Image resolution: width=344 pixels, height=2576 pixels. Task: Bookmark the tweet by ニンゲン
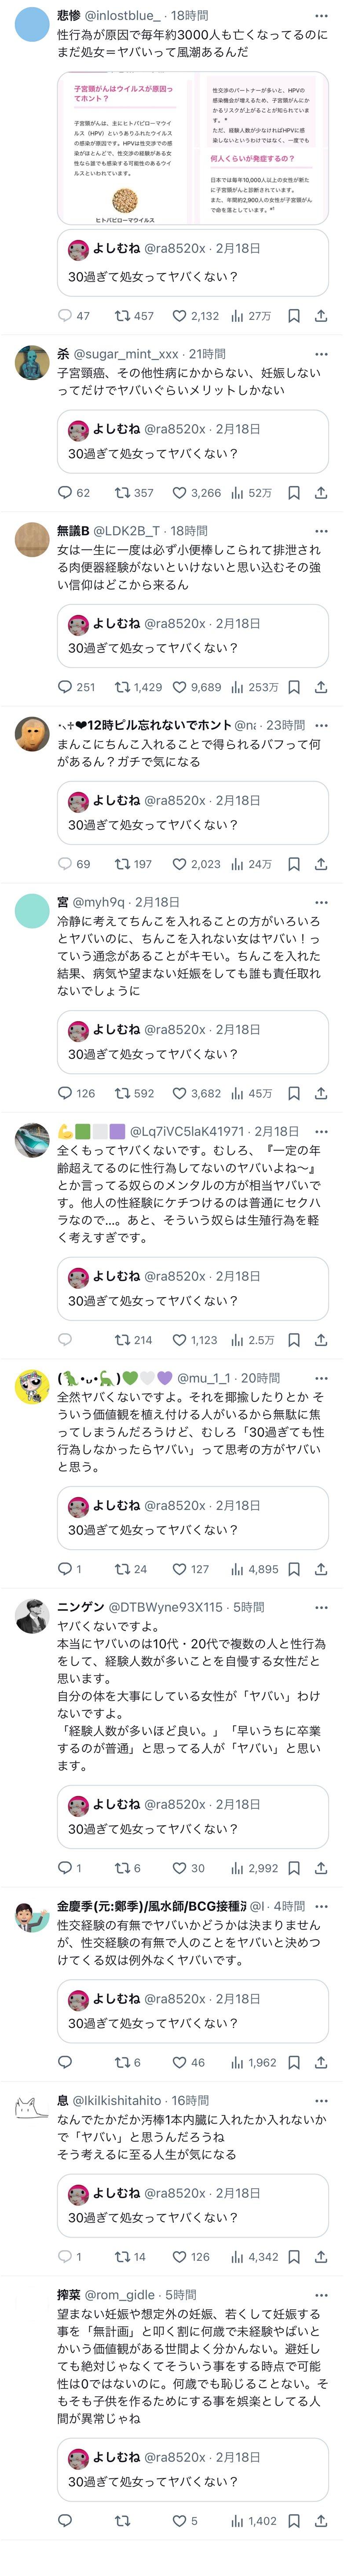tap(294, 1868)
